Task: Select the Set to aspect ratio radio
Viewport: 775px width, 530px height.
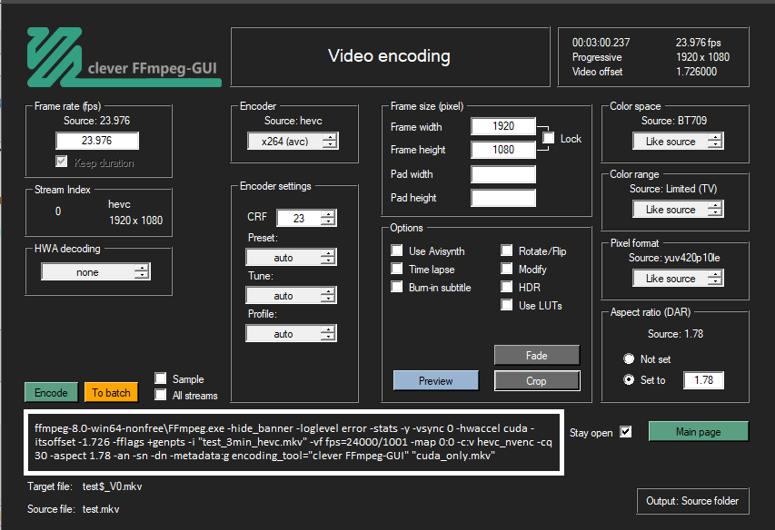Action: click(629, 379)
